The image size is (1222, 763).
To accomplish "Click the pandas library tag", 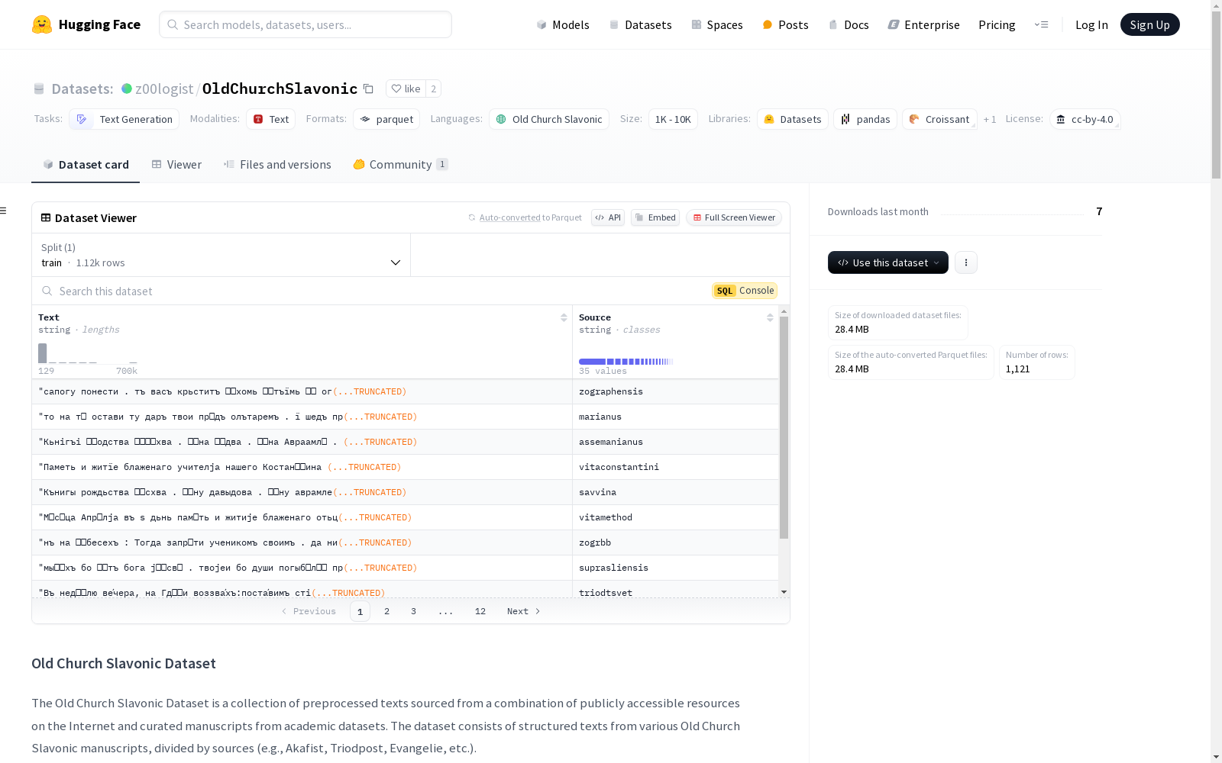I will pyautogui.click(x=865, y=119).
